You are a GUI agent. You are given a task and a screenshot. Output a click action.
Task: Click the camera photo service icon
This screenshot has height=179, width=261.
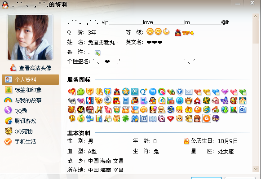243,109
